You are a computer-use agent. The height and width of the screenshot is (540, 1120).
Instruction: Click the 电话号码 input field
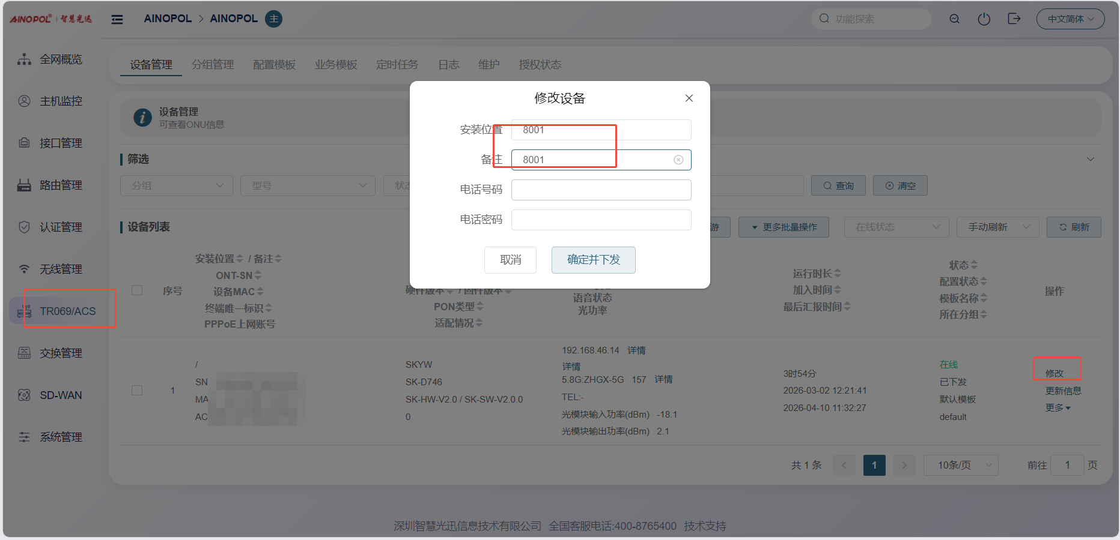(601, 190)
